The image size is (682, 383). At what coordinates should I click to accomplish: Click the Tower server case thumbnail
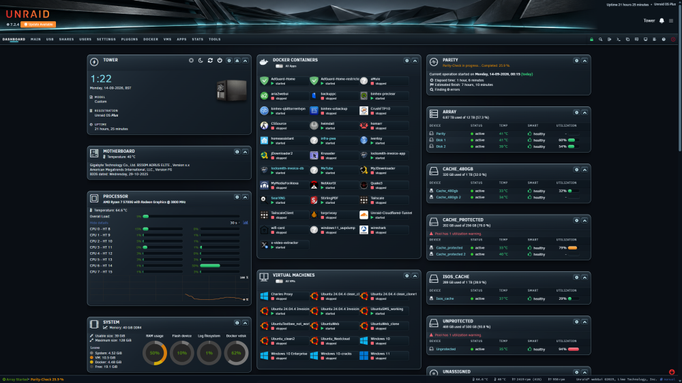(231, 91)
